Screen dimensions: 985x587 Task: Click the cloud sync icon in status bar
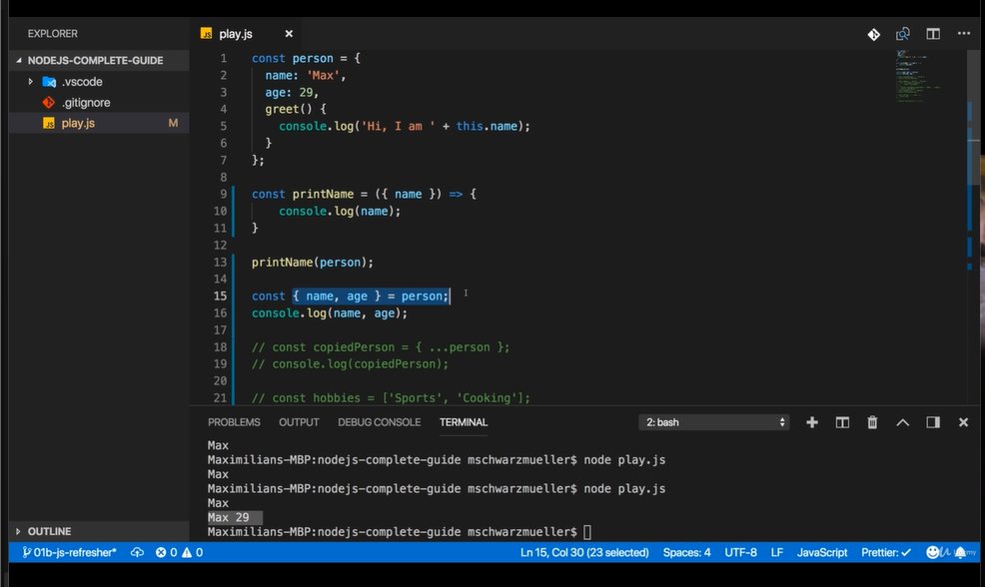click(x=137, y=552)
